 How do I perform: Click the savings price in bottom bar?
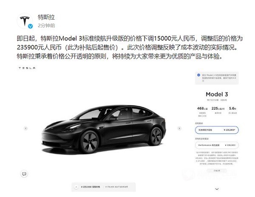tap(117, 187)
